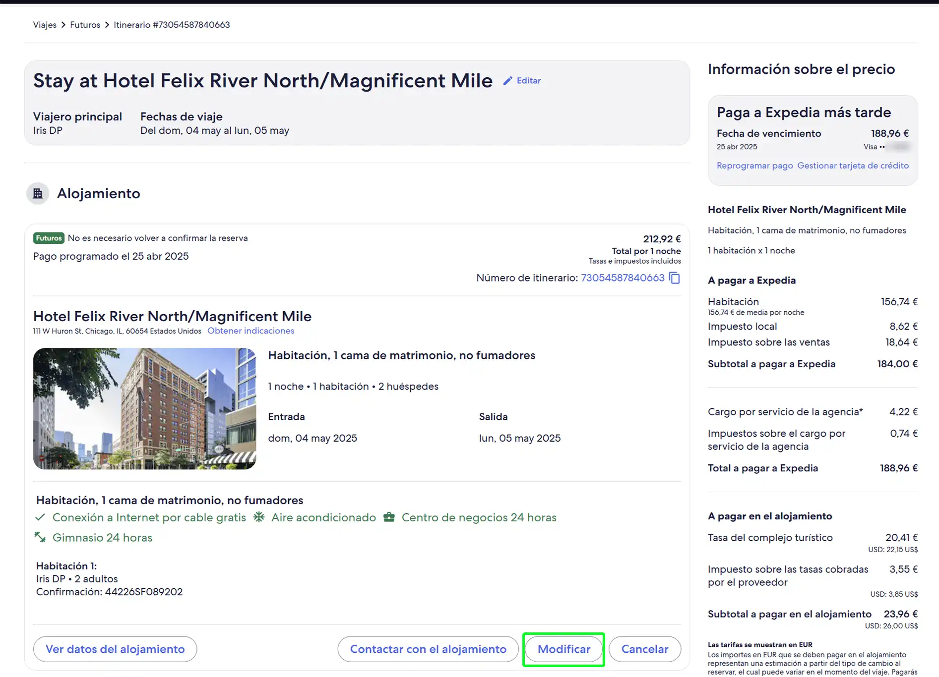The image size is (939, 677).
Task: Click Subtotal a pagar en el alojamiento 23,96 €
Action: (x=813, y=614)
